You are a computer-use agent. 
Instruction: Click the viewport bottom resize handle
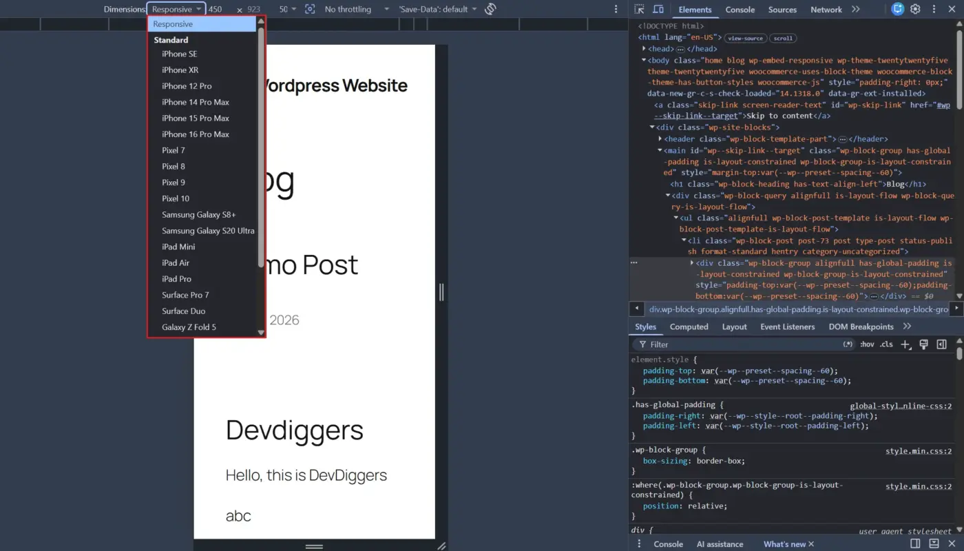pos(314,546)
